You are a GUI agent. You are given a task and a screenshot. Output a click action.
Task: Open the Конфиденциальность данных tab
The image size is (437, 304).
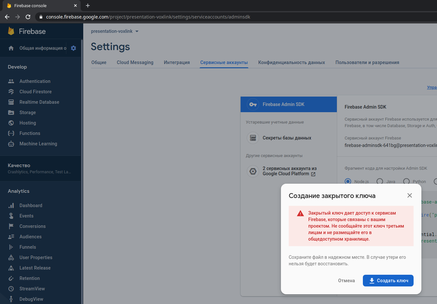tap(292, 62)
